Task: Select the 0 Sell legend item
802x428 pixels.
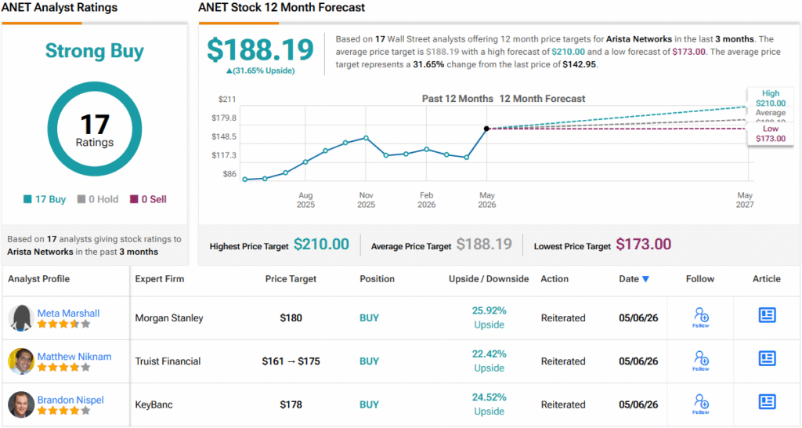Action: tap(148, 199)
